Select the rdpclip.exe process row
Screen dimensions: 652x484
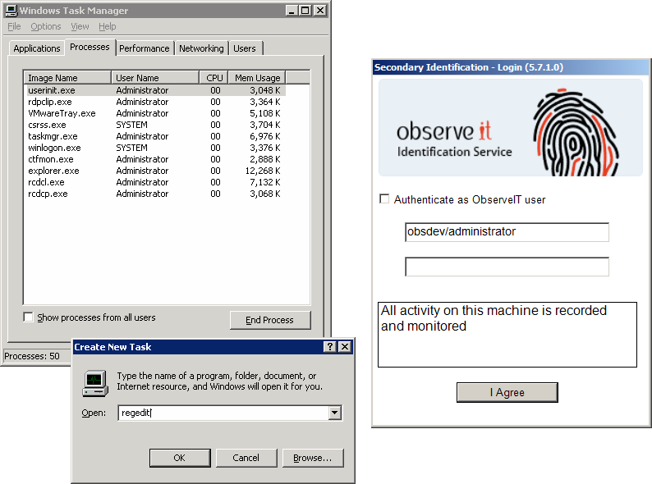tap(156, 102)
